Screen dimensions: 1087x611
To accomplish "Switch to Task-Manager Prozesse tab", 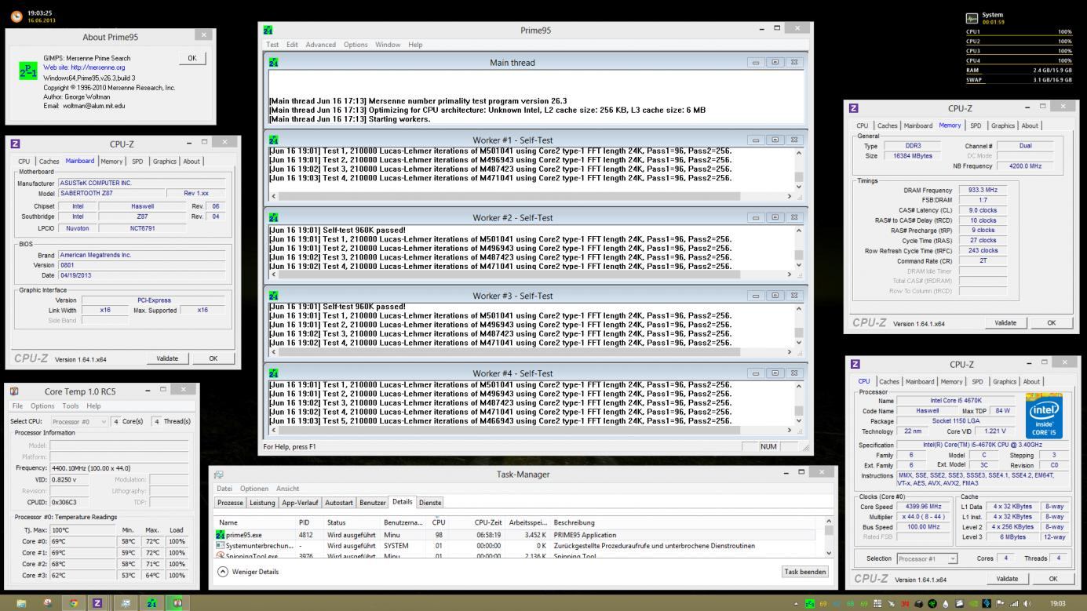I will [230, 503].
